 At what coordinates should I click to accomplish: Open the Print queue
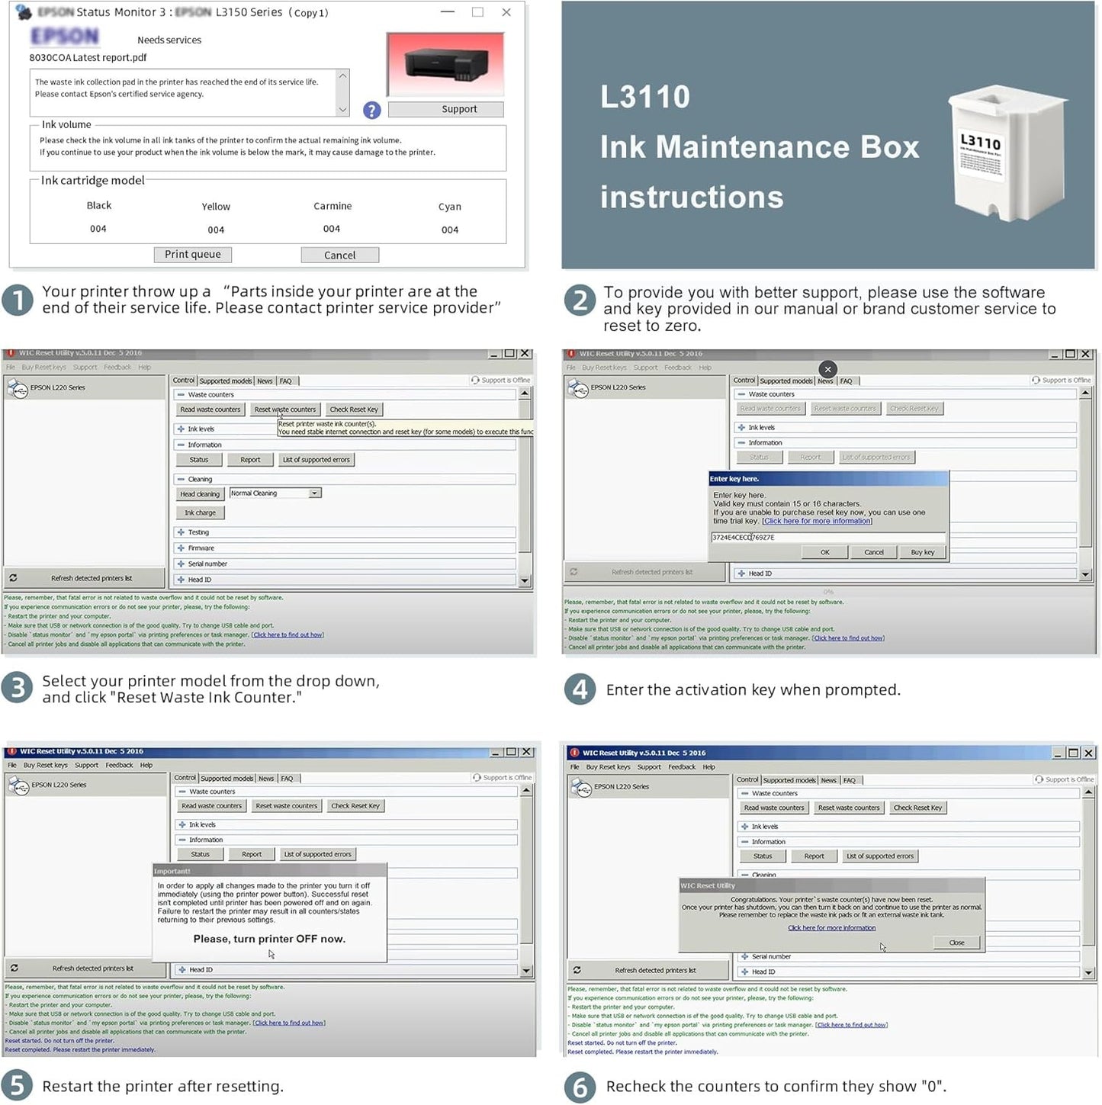coord(192,255)
